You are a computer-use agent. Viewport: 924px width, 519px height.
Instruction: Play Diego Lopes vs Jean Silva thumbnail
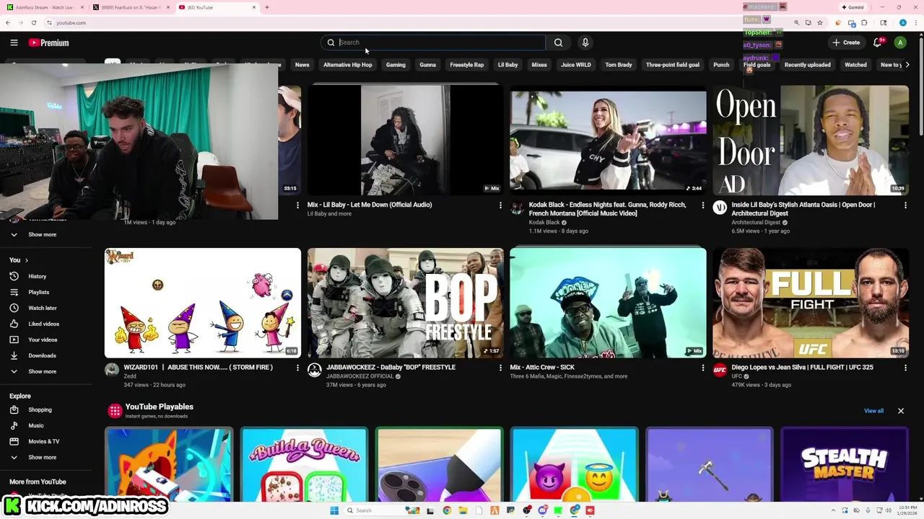pyautogui.click(x=811, y=303)
